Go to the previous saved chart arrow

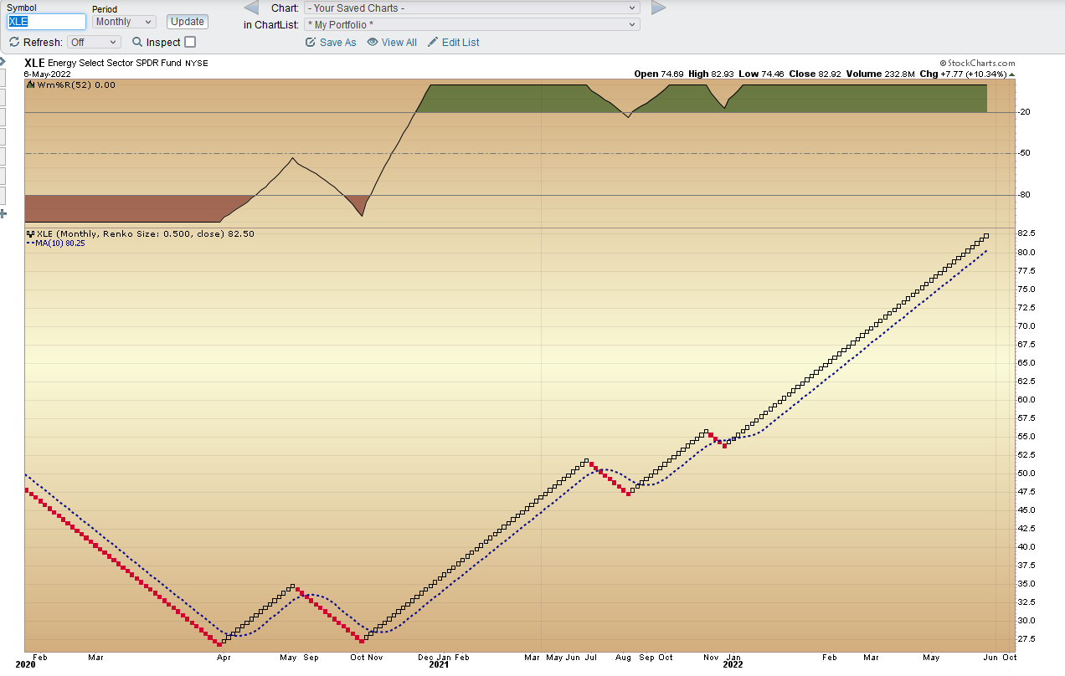pyautogui.click(x=251, y=8)
